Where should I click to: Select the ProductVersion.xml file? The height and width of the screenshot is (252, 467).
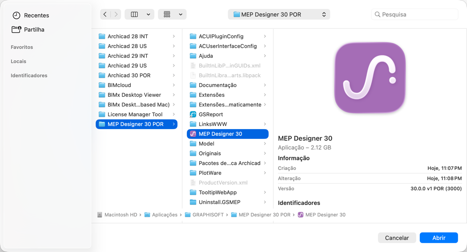(228, 182)
